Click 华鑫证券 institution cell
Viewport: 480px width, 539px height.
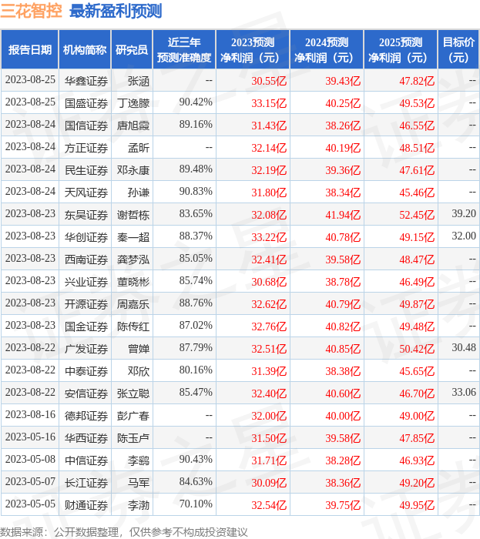click(x=86, y=81)
